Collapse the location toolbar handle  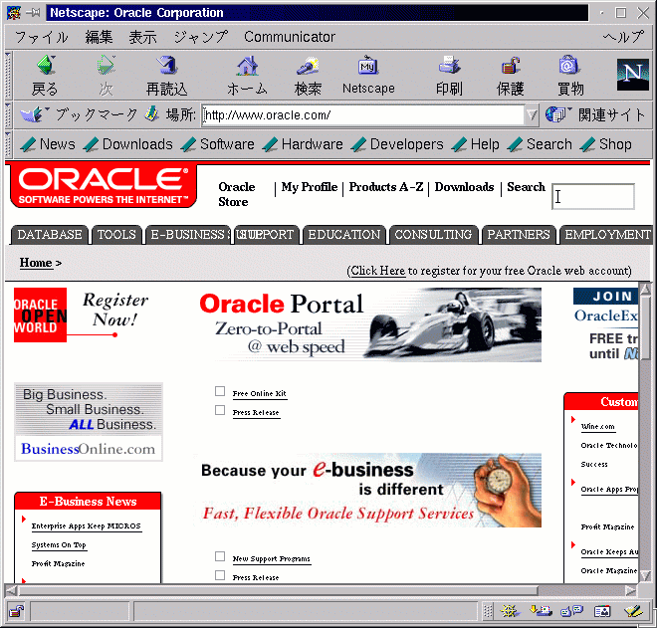[x=8, y=114]
